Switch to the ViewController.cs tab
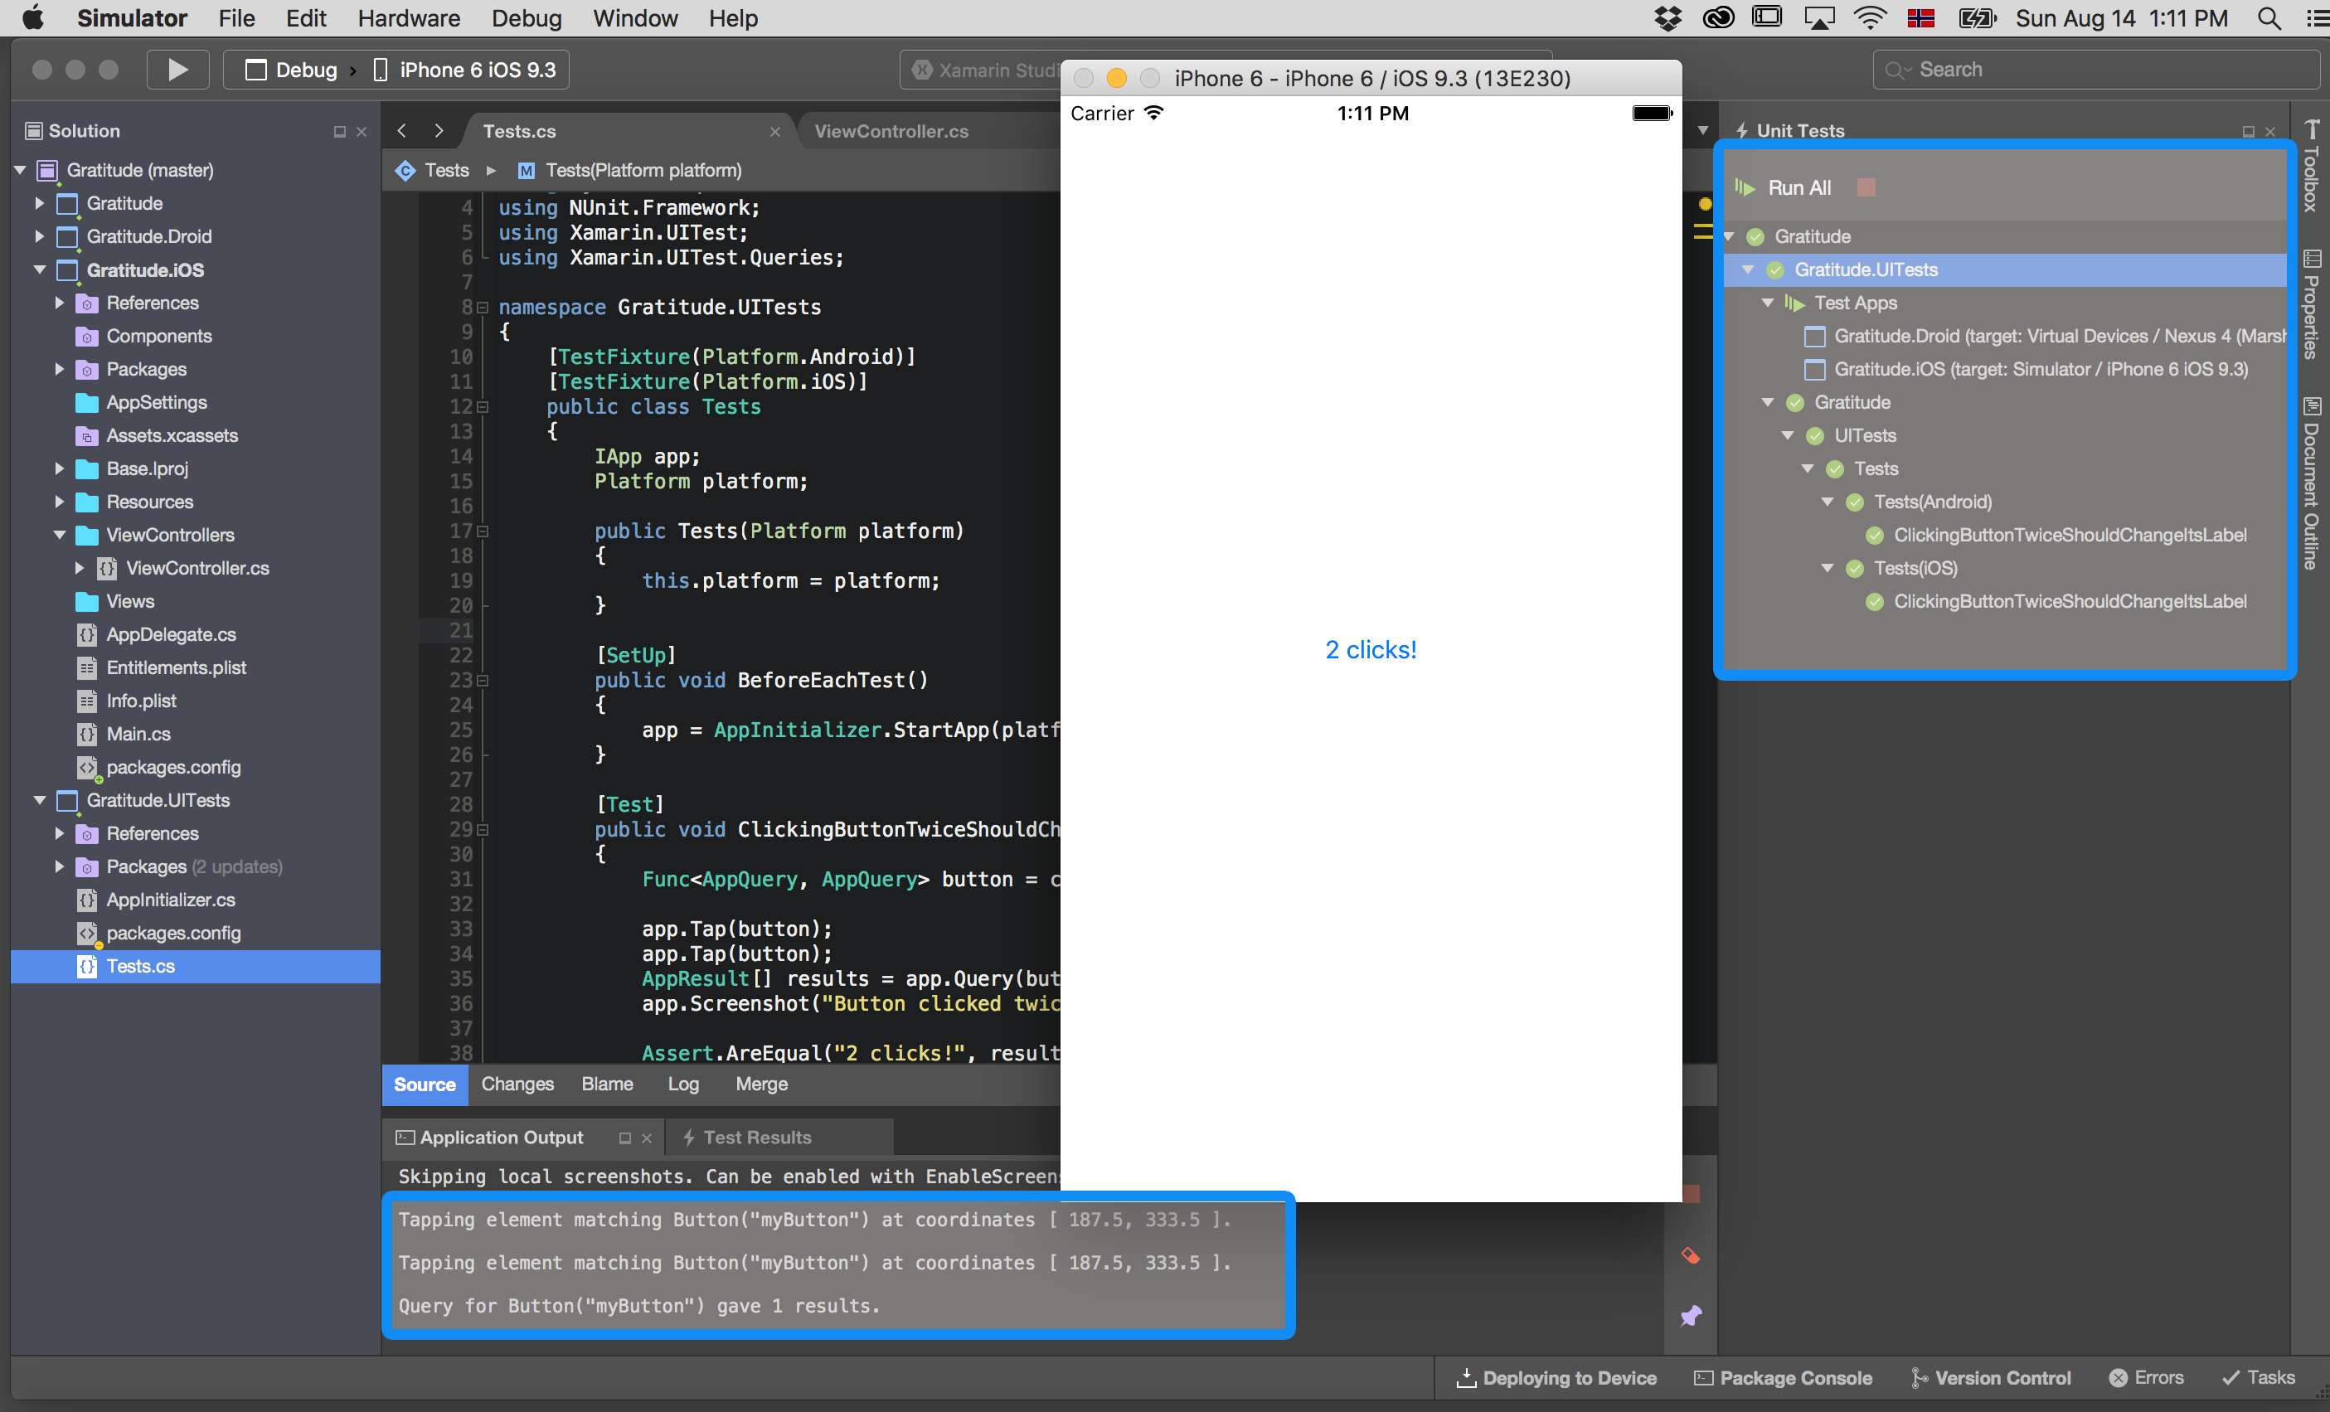The height and width of the screenshot is (1412, 2330). [891, 132]
